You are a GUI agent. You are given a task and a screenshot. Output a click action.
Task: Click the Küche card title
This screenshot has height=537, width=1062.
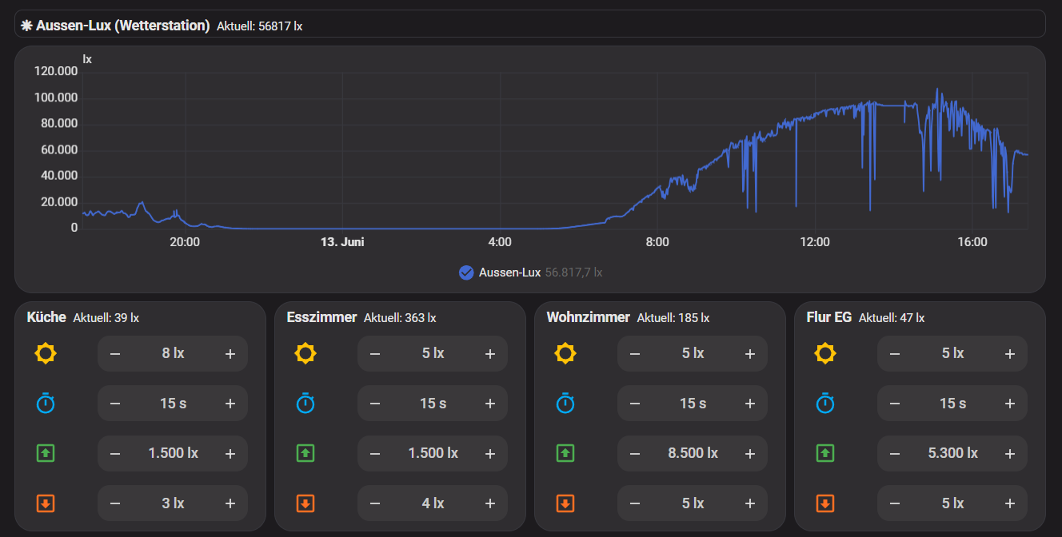point(46,317)
